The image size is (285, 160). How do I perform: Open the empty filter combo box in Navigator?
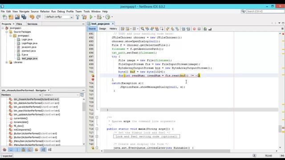(61, 95)
